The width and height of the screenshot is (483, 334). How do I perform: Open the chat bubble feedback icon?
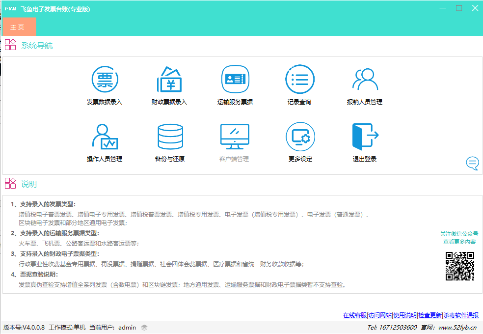(472, 163)
